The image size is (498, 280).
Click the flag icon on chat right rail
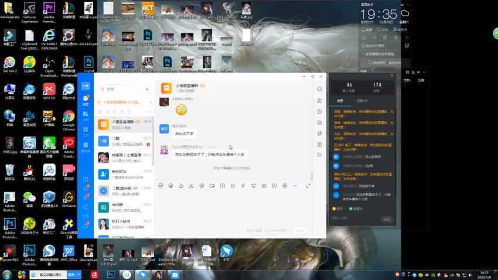click(319, 155)
